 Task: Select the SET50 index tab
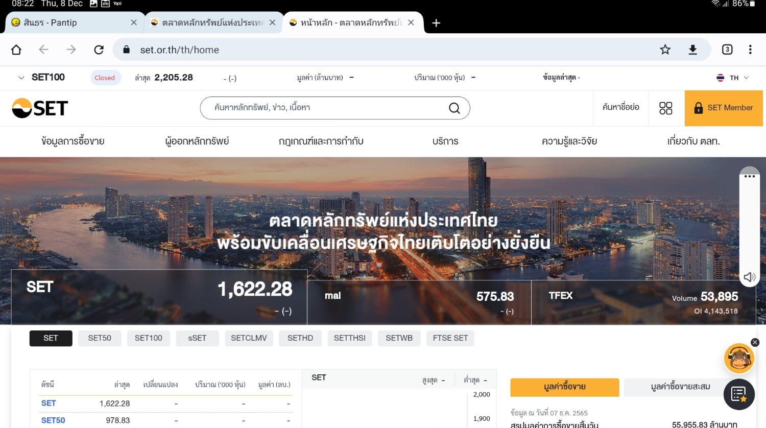coord(100,338)
